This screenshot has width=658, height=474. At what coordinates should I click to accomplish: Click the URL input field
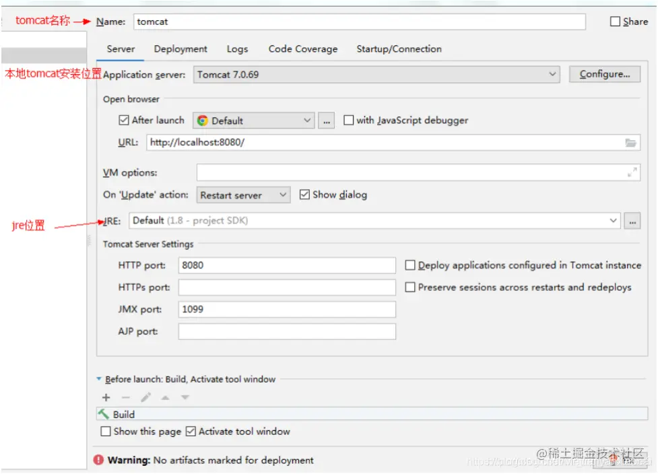click(393, 143)
